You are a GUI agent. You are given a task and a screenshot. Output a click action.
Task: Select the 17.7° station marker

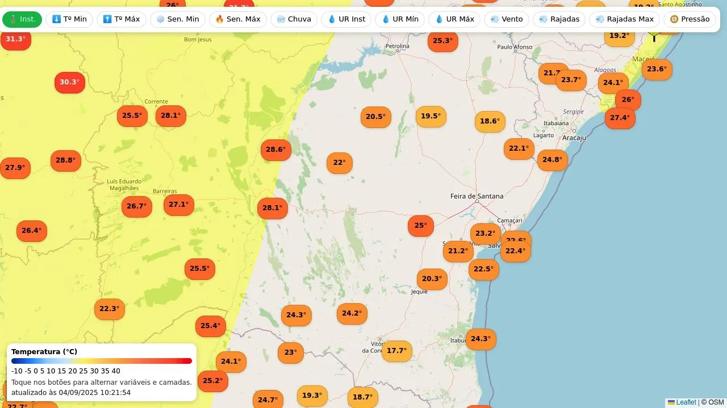click(396, 351)
